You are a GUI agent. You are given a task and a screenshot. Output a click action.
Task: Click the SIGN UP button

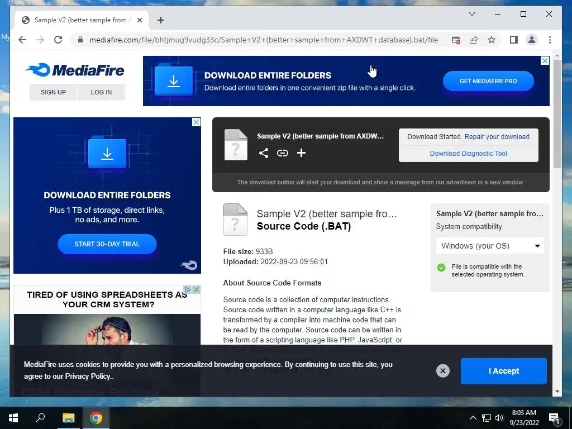click(53, 92)
